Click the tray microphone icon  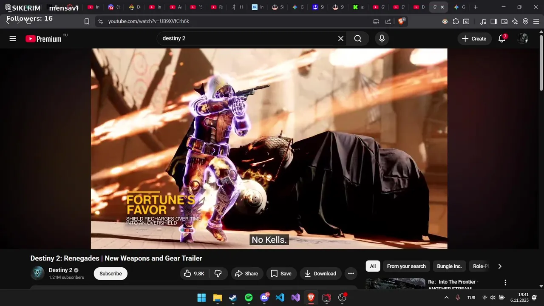tap(458, 297)
